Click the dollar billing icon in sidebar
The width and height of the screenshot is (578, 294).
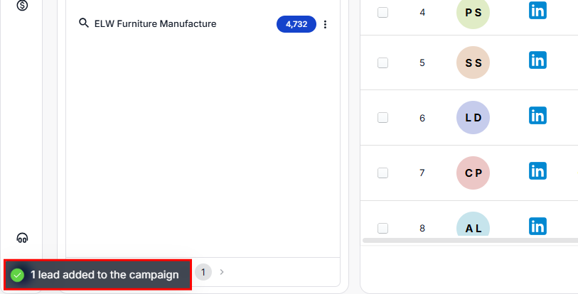(22, 5)
